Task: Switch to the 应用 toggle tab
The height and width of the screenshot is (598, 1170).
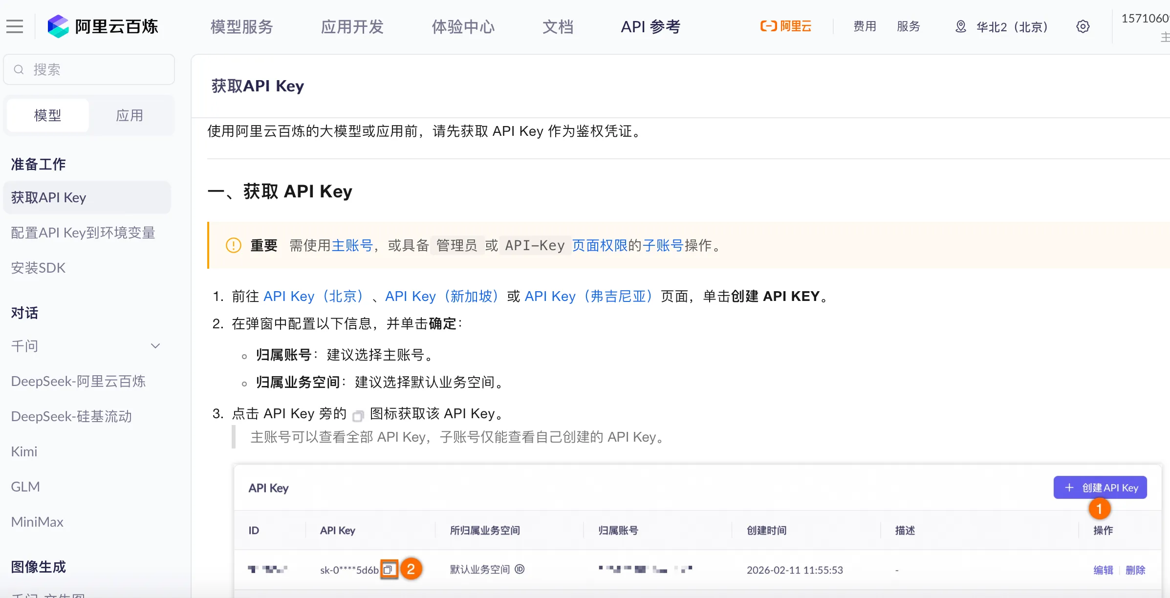Action: point(130,115)
